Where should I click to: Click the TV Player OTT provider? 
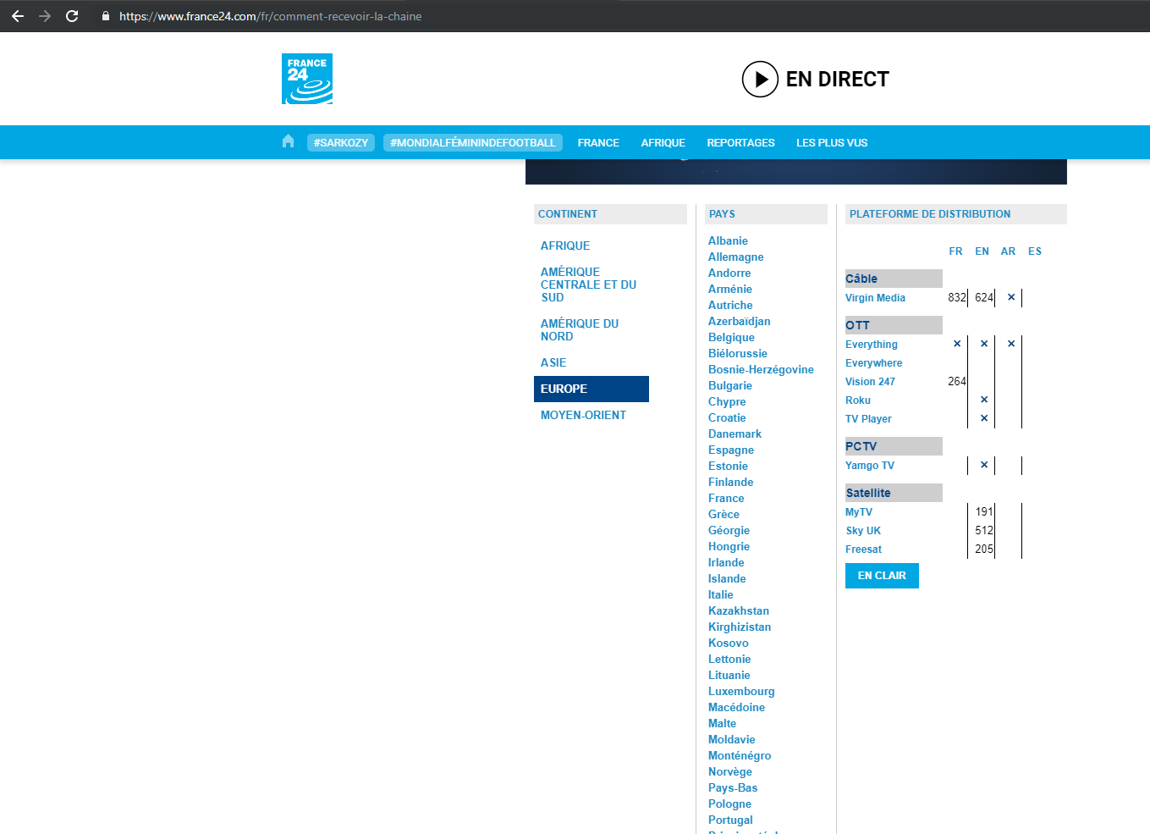point(868,419)
